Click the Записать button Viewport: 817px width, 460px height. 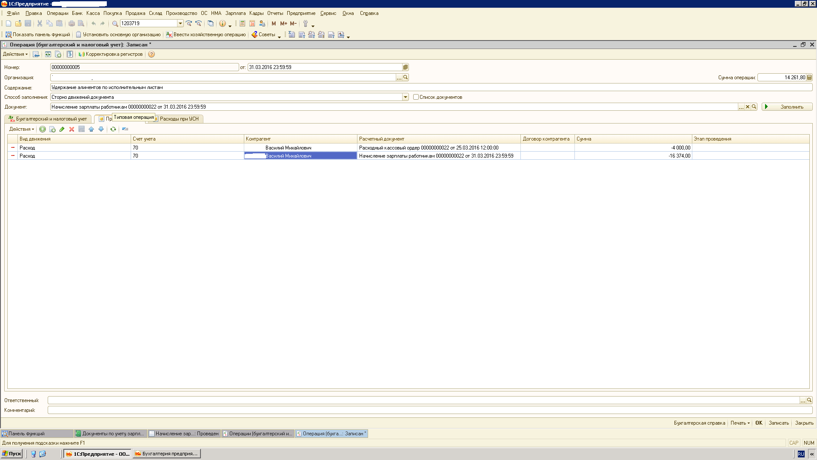click(x=778, y=423)
